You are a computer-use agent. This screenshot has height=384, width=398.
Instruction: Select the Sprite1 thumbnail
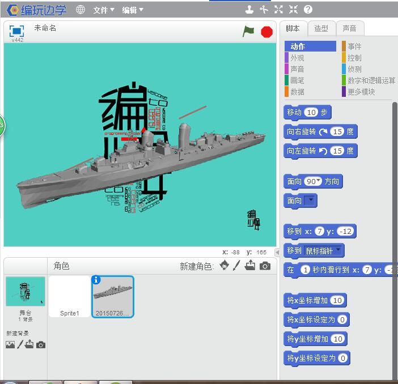(x=70, y=297)
